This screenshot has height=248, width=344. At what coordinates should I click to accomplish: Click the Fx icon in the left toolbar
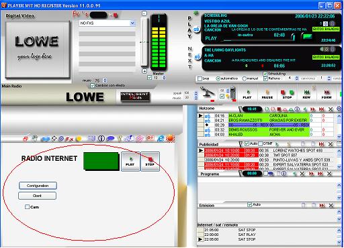[x=69, y=139]
